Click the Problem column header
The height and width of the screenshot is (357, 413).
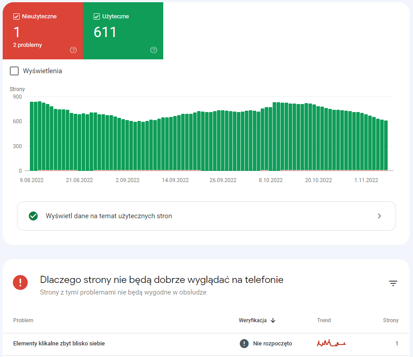point(23,320)
